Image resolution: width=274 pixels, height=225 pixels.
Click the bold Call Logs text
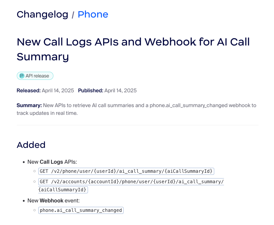51,162
